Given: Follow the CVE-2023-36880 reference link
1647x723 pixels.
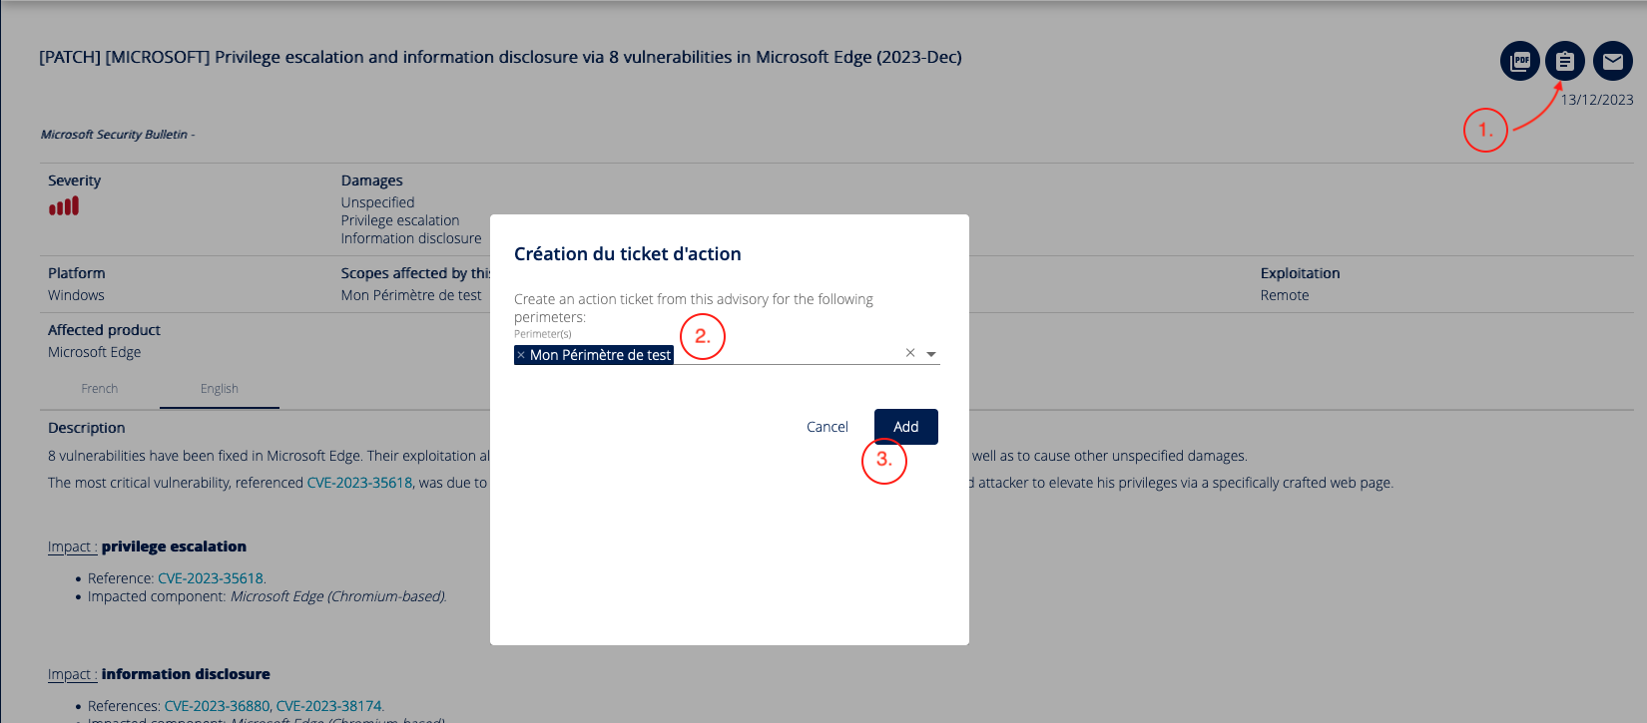Looking at the screenshot, I should [217, 706].
